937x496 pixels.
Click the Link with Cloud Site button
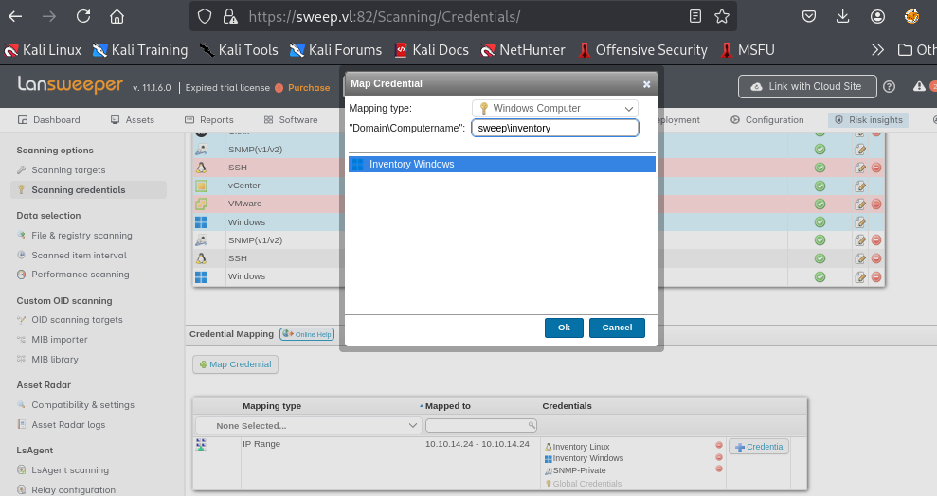click(806, 86)
